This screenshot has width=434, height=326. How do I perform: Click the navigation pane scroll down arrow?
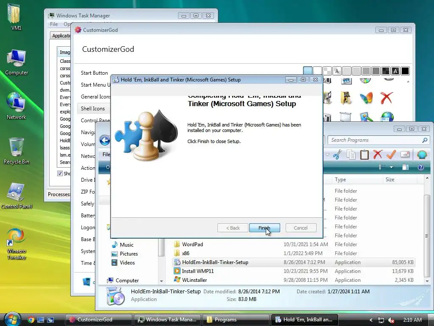(161, 281)
